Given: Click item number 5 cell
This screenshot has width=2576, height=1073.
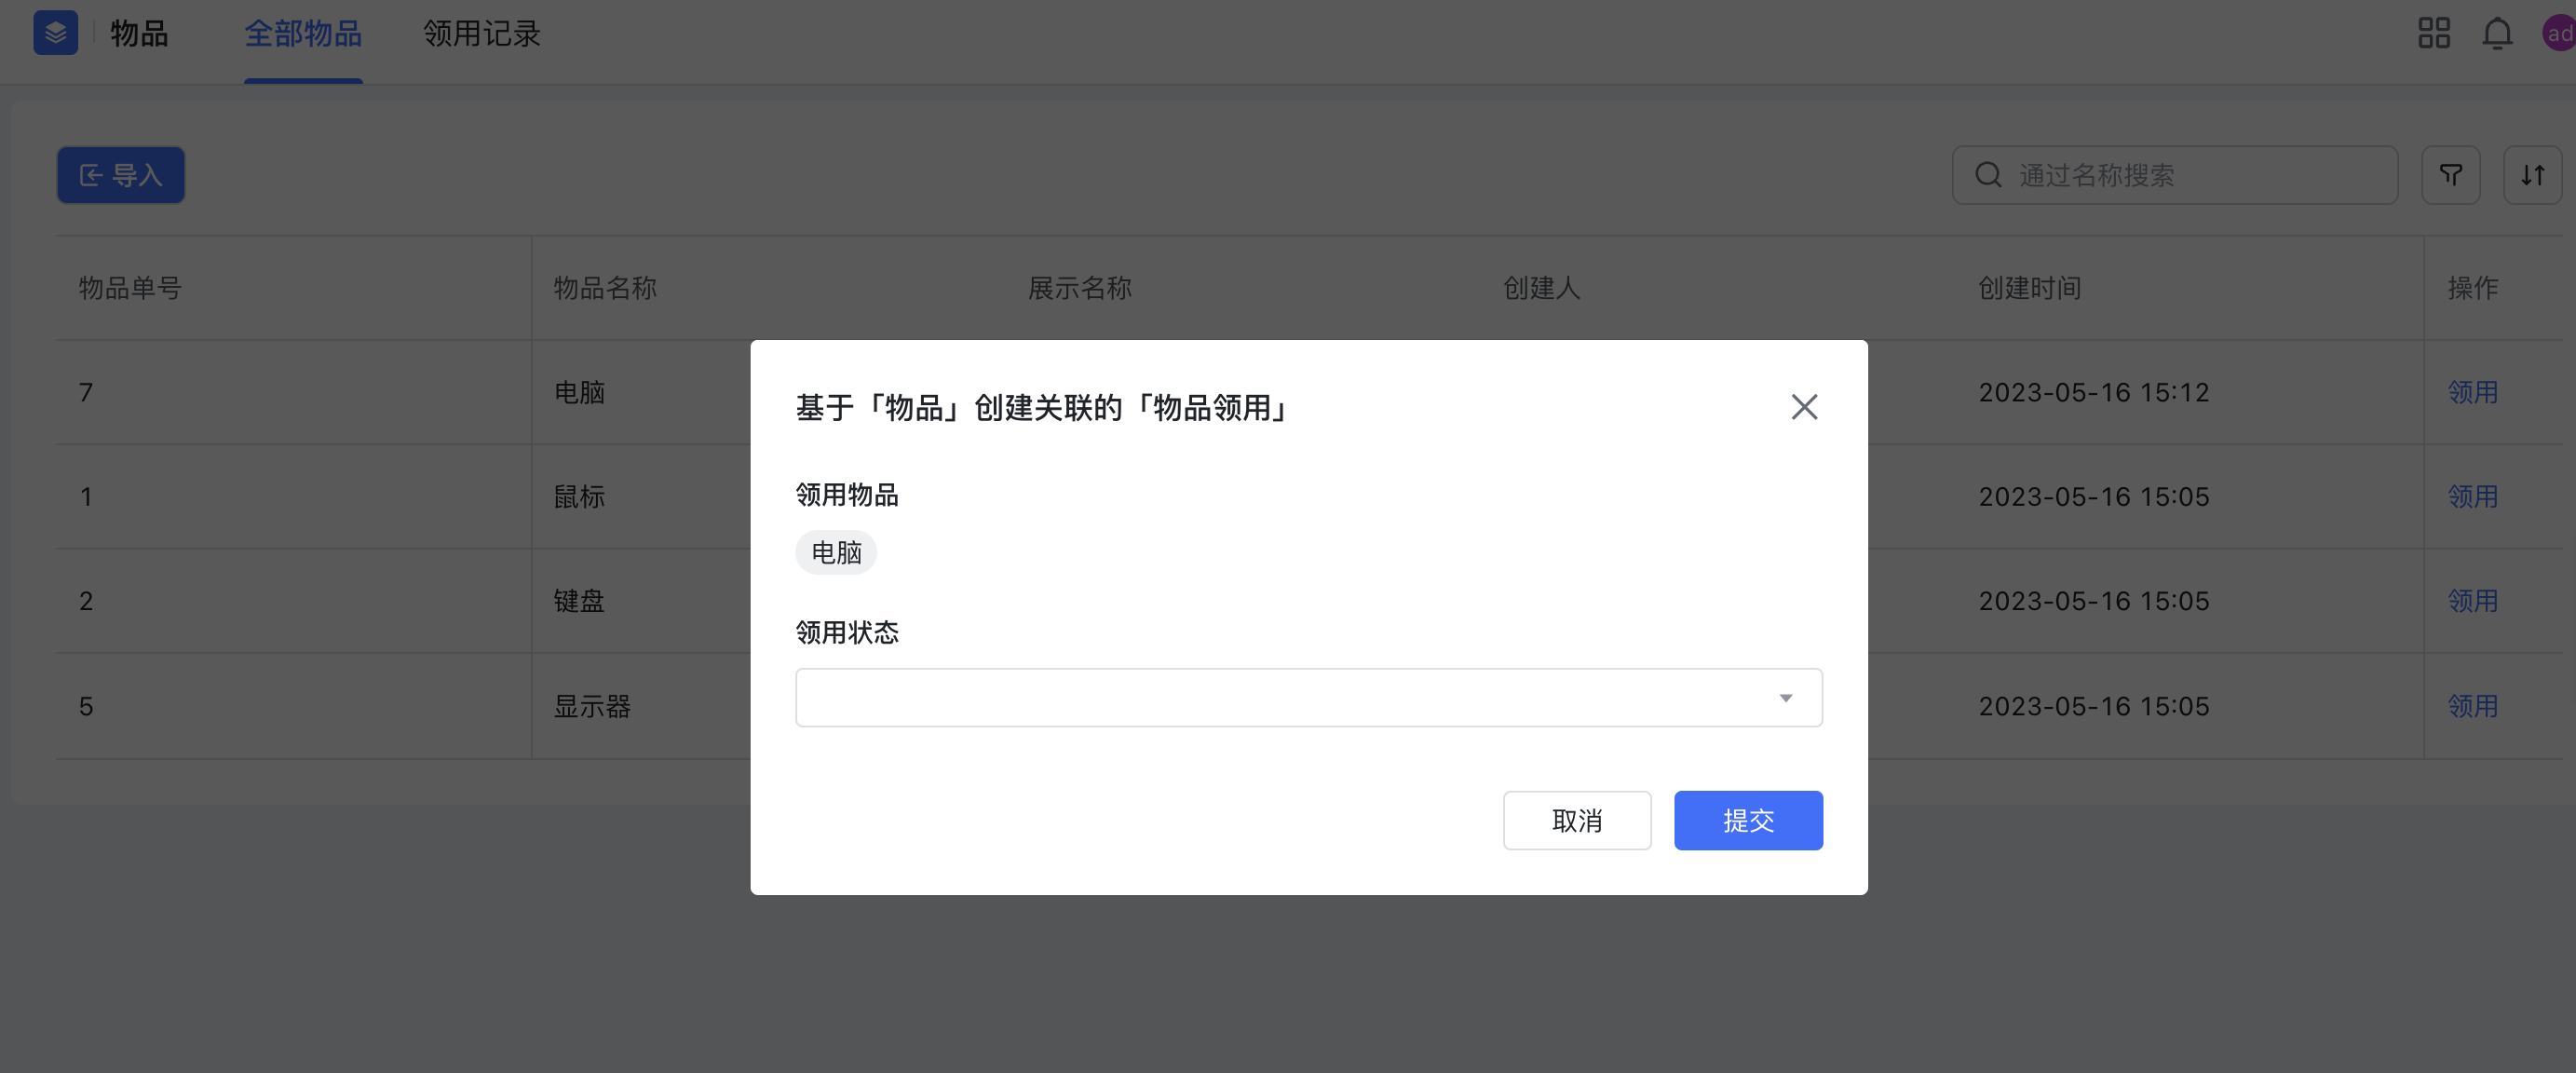Looking at the screenshot, I should (x=86, y=705).
